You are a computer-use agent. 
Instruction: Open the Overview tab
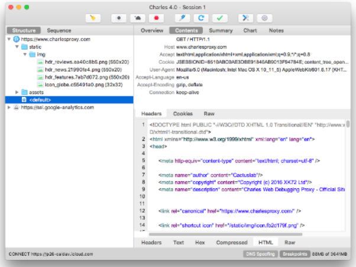152,30
